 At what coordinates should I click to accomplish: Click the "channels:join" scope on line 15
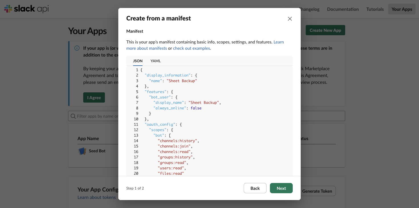coord(174,146)
